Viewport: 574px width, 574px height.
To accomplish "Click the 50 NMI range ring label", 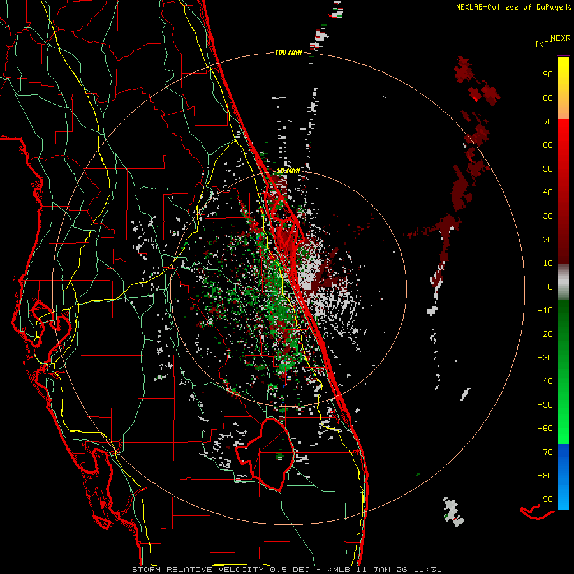I will (288, 170).
